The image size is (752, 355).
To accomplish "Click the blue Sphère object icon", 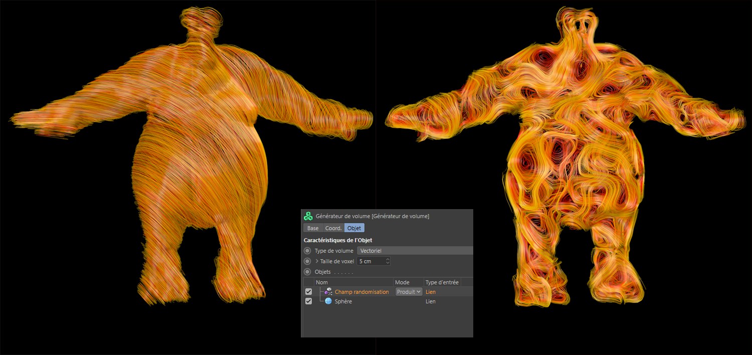I will click(x=328, y=301).
